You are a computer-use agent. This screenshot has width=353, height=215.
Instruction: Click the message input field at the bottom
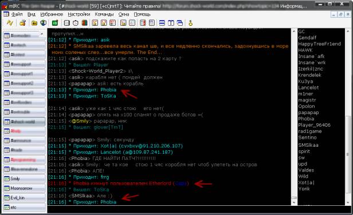(x=199, y=209)
